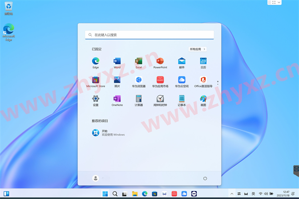Open the Settings gear in pinned apps
This screenshot has height=199, width=299.
pyautogui.click(x=96, y=101)
